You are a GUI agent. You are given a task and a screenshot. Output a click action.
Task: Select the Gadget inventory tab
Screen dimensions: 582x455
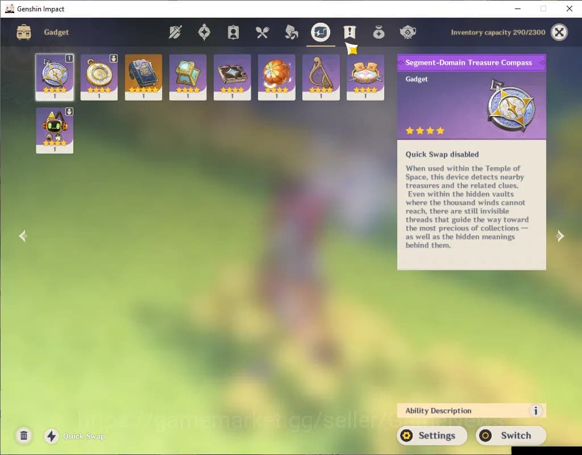(321, 32)
